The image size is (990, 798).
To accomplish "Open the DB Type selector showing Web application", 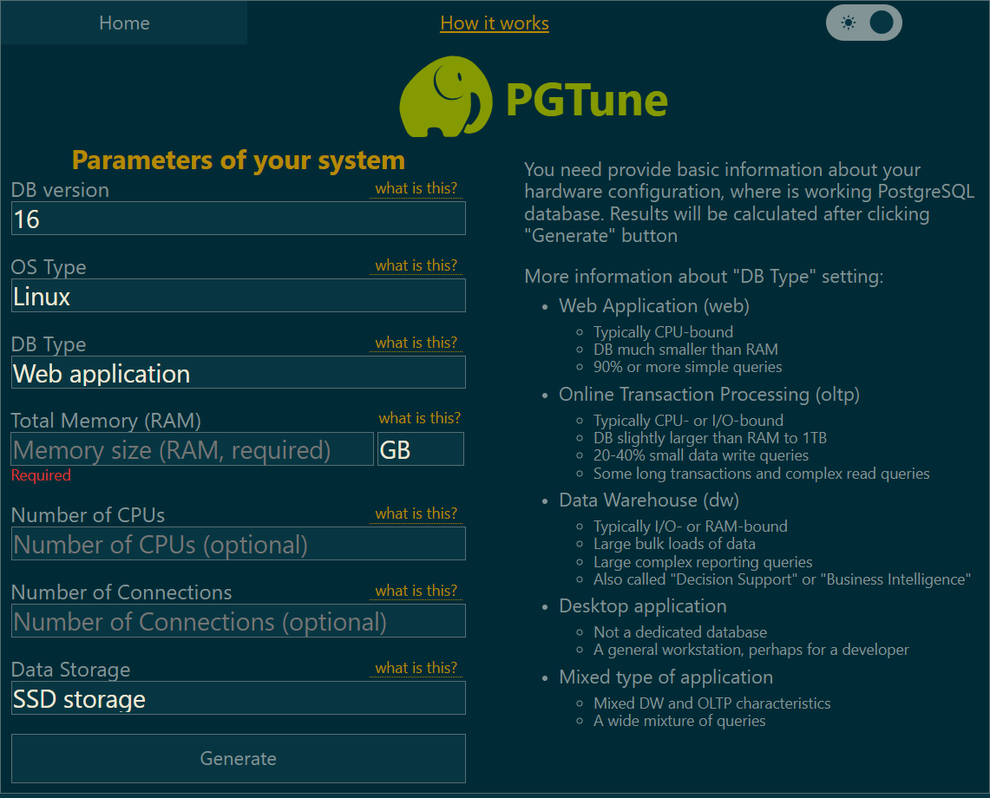I will [x=238, y=372].
